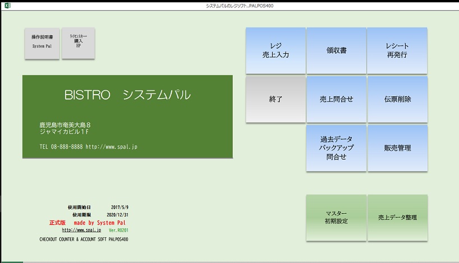Click the Excel icon in the title bar
Screen dimensions: 459x263
8,5
